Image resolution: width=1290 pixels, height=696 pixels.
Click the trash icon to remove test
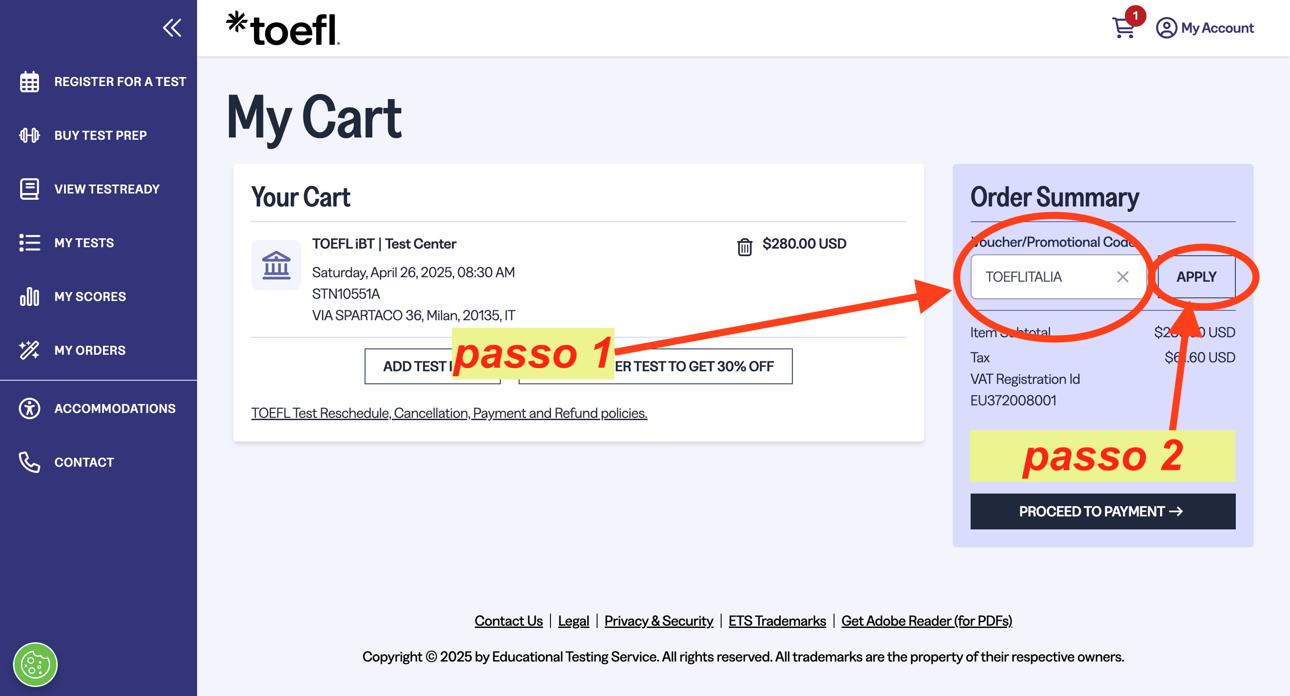[x=744, y=247]
